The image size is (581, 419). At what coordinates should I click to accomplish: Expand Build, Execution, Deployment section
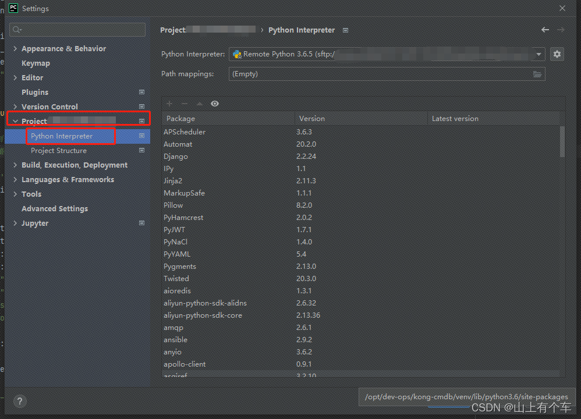pos(15,165)
